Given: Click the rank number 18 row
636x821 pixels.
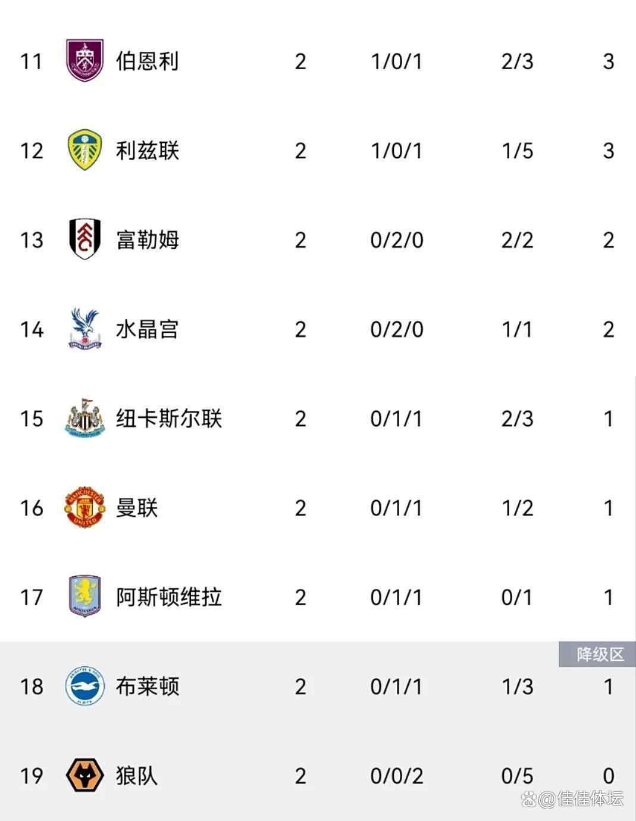Looking at the screenshot, I should (x=318, y=686).
